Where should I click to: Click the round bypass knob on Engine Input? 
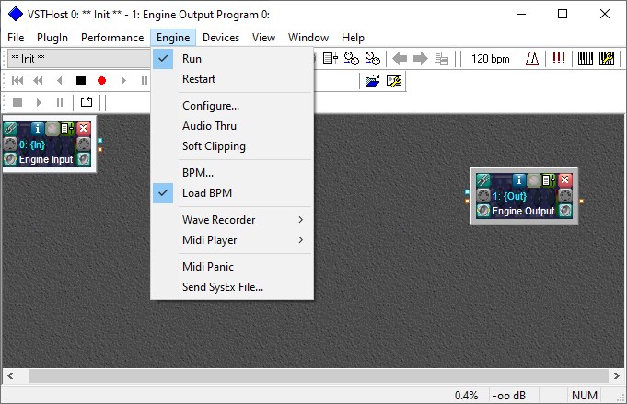[52, 129]
